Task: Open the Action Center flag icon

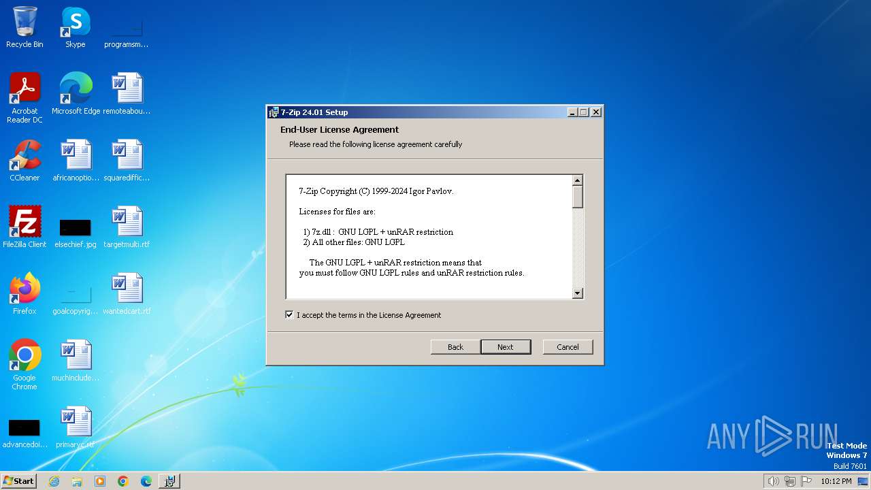Action: [806, 481]
